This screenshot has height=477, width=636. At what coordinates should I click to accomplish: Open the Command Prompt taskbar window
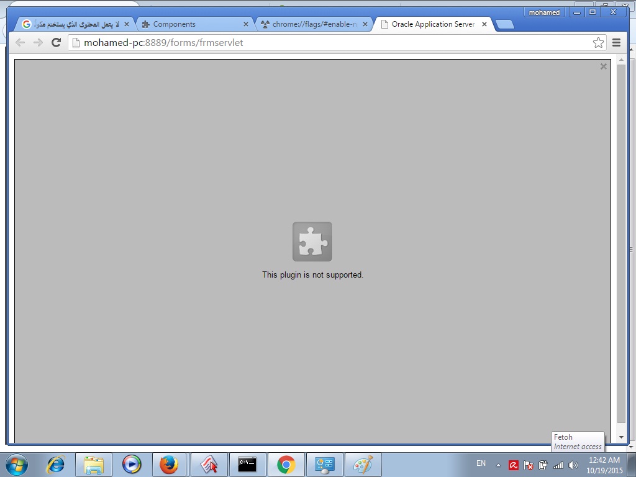(247, 464)
